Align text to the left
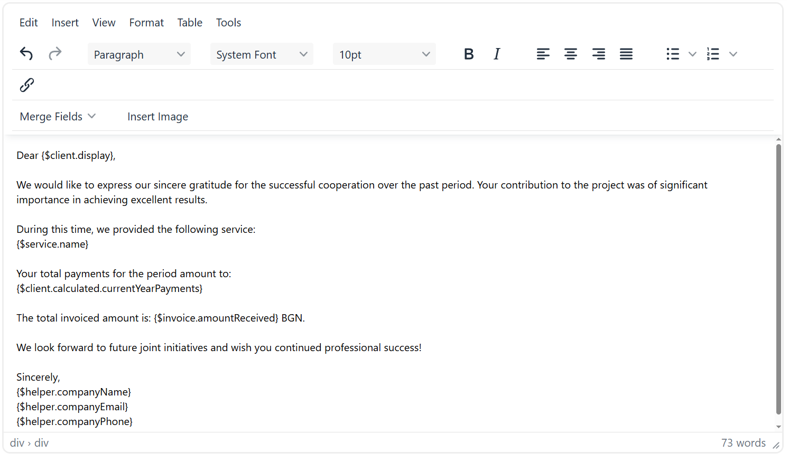The height and width of the screenshot is (462, 789). (x=543, y=53)
